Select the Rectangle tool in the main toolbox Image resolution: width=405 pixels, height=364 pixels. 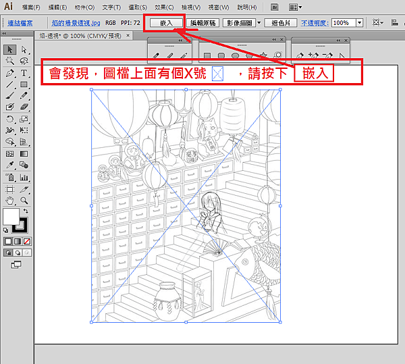coord(24,84)
